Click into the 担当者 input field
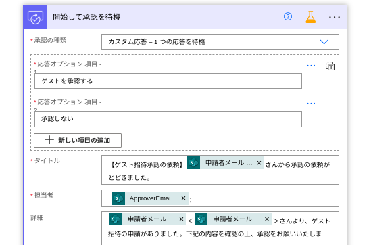 click(x=220, y=198)
